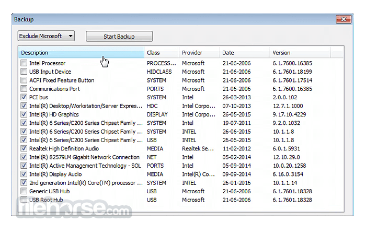
Task: Sort by Description column header
Action: (x=81, y=53)
